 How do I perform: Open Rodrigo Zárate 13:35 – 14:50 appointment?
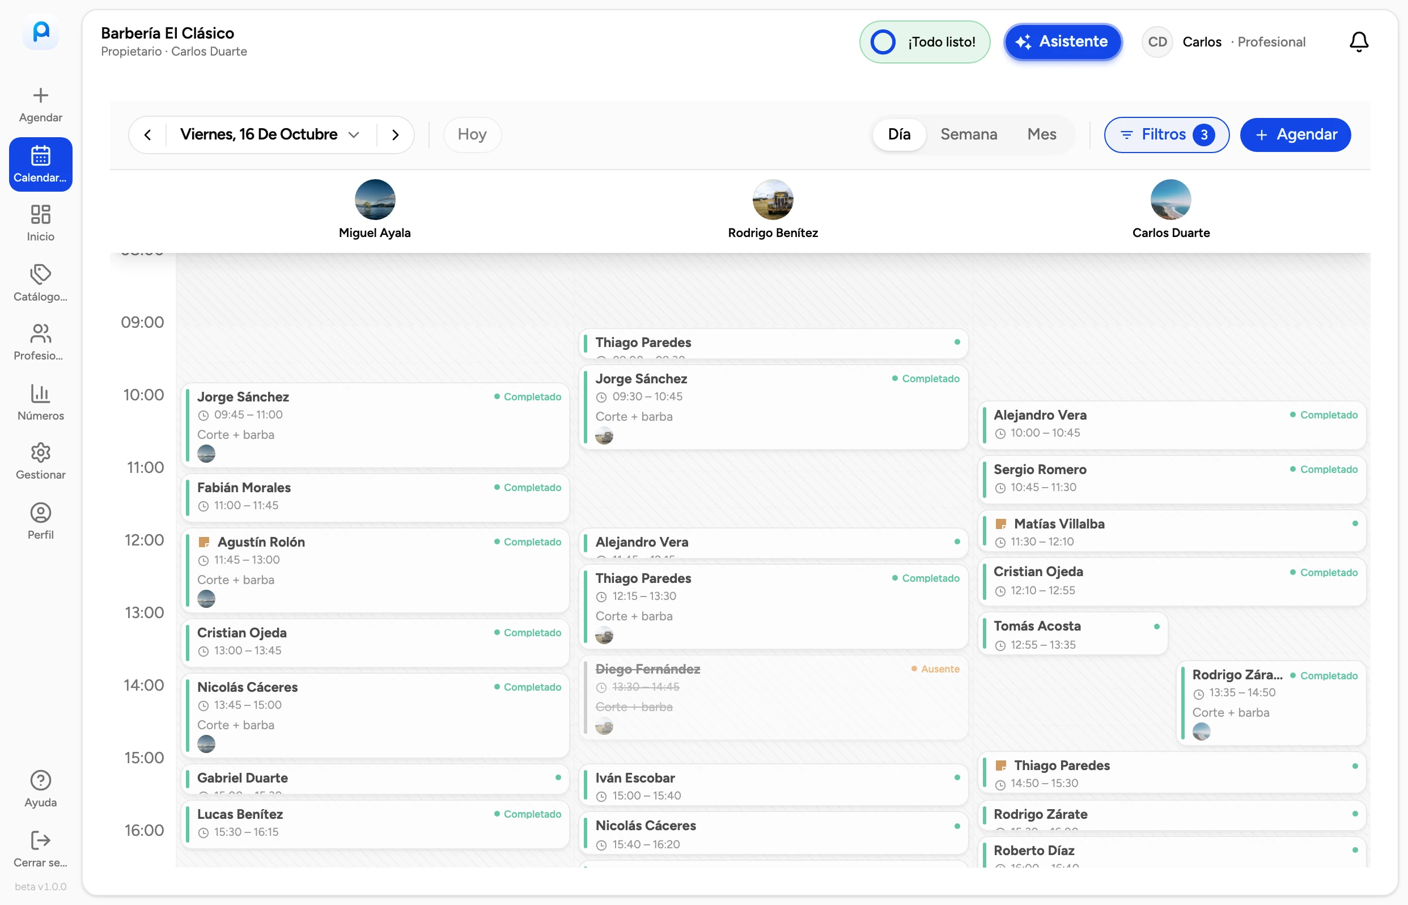coord(1271,703)
